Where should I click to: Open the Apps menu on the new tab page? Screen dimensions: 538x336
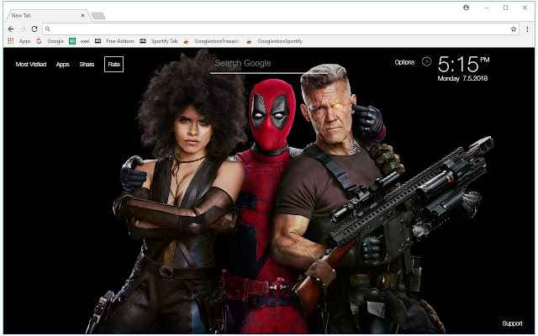tap(63, 64)
